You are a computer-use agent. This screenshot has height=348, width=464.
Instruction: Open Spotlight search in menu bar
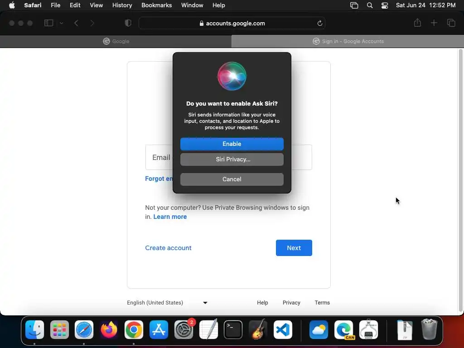point(370,5)
